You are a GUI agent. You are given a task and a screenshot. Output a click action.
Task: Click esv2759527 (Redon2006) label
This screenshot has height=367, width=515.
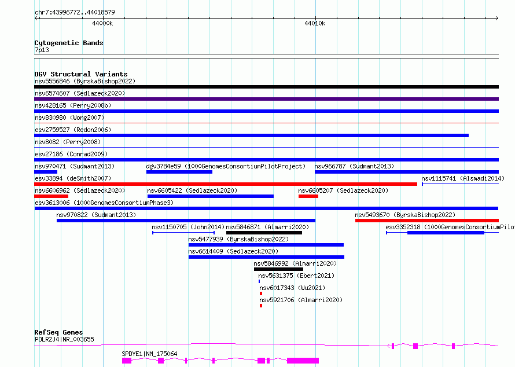pos(73,130)
